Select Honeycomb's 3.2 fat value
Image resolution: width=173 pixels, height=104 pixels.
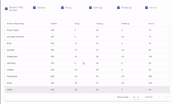[76, 76]
